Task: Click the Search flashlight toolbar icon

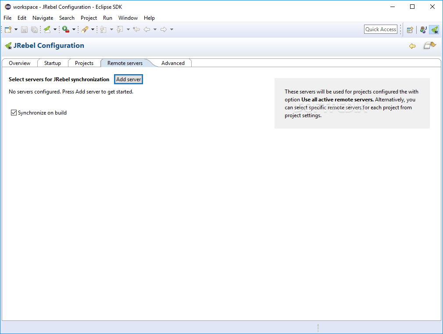Action: (85, 29)
